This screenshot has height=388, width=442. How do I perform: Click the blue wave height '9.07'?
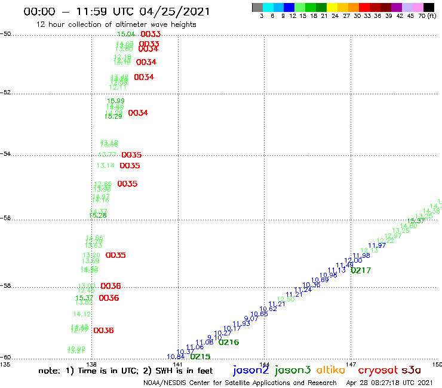pos(251,318)
